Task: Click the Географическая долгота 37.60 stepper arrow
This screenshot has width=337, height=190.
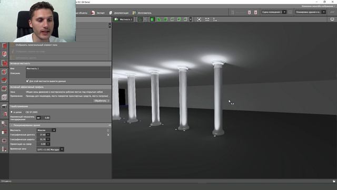Action: tap(48, 135)
